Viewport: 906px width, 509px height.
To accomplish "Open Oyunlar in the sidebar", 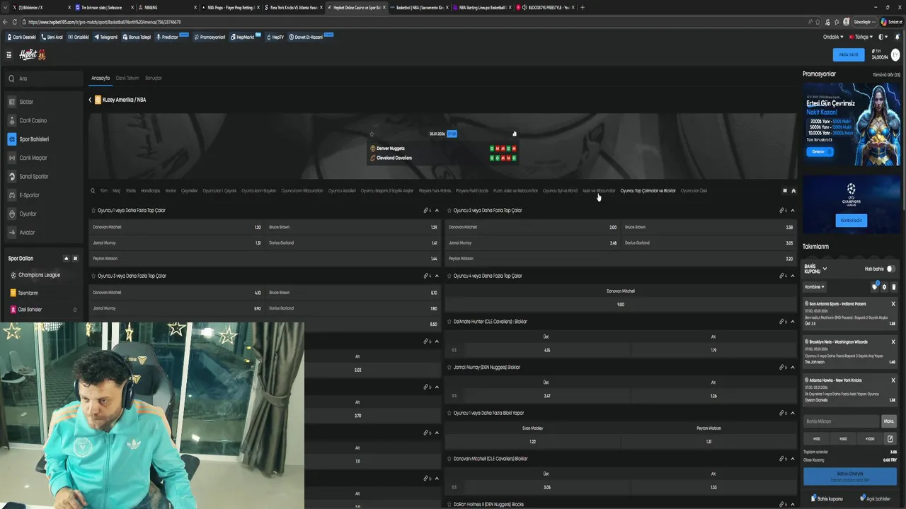I will (x=43, y=213).
